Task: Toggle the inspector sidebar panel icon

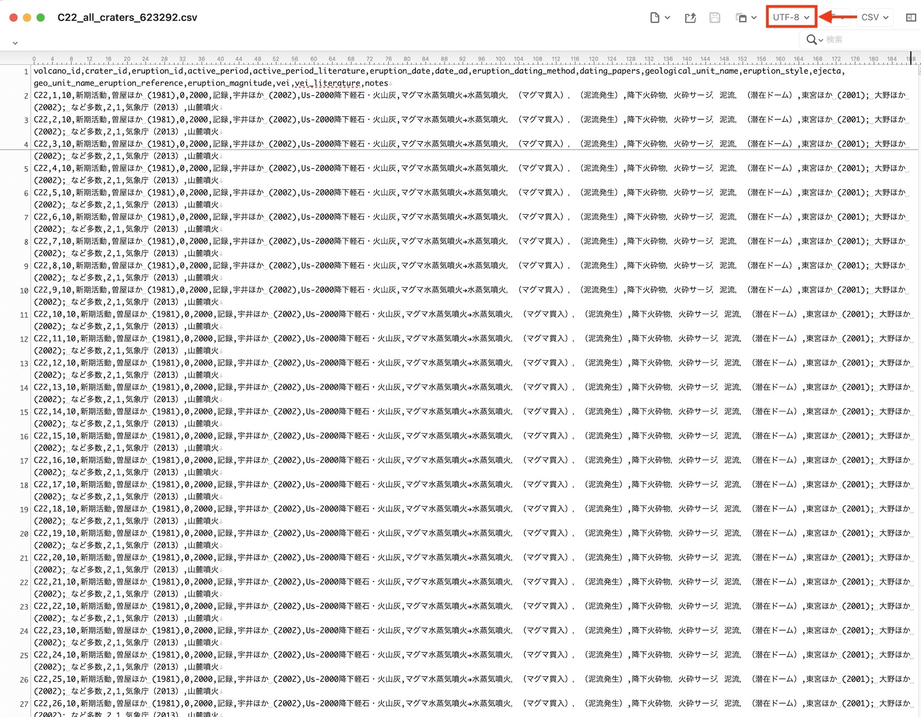Action: (x=911, y=18)
